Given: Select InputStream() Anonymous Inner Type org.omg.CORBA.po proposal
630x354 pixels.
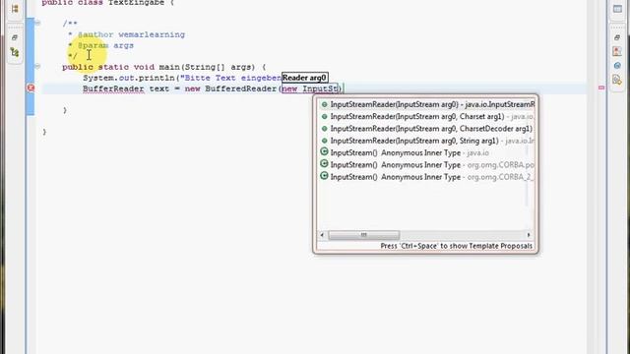Looking at the screenshot, I should pos(426,164).
